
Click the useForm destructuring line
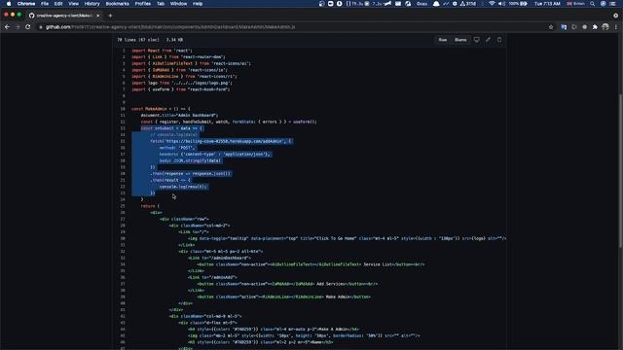229,122
